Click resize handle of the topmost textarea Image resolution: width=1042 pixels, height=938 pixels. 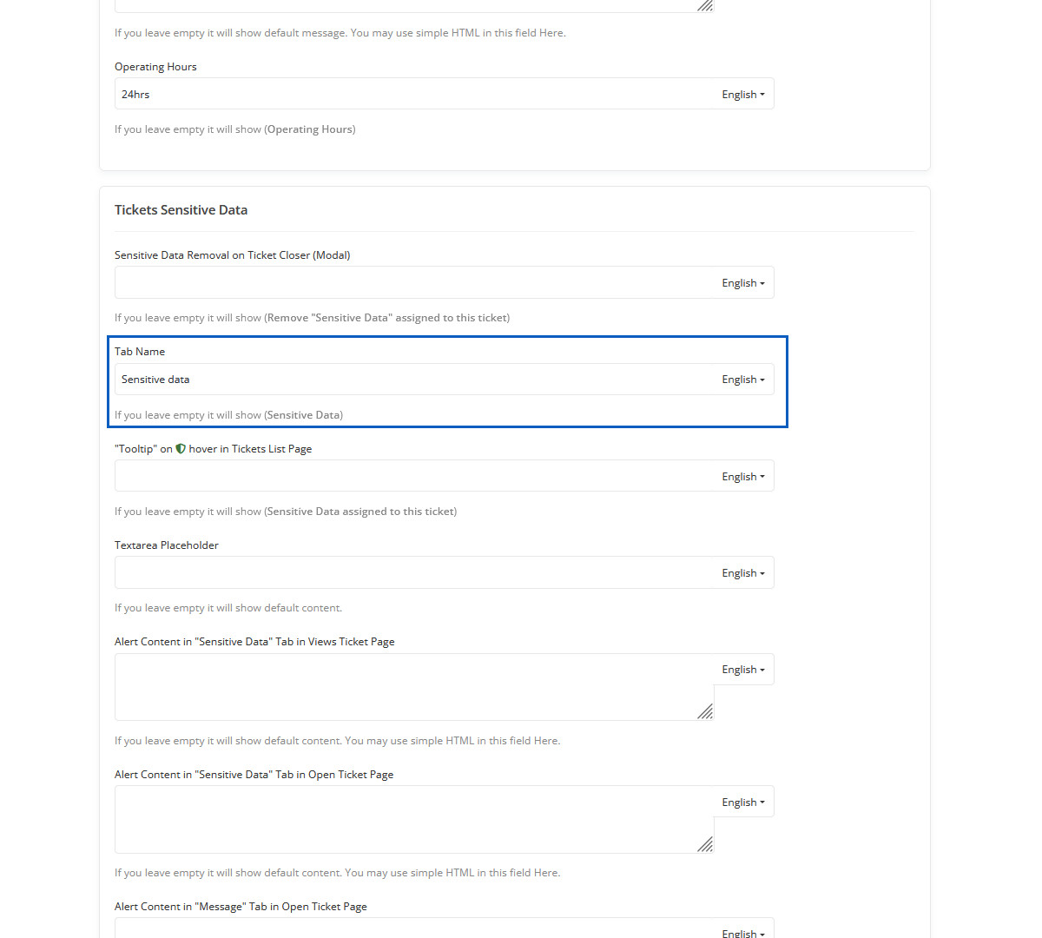[x=705, y=5]
